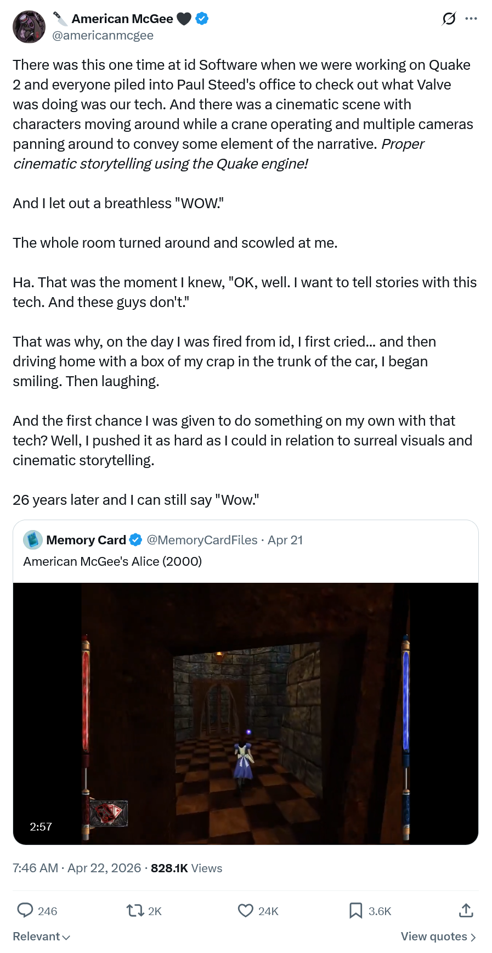492x953 pixels.
Task: Click the 7:46 AM Apr 22, 2026 timestamp
Action: 77,868
